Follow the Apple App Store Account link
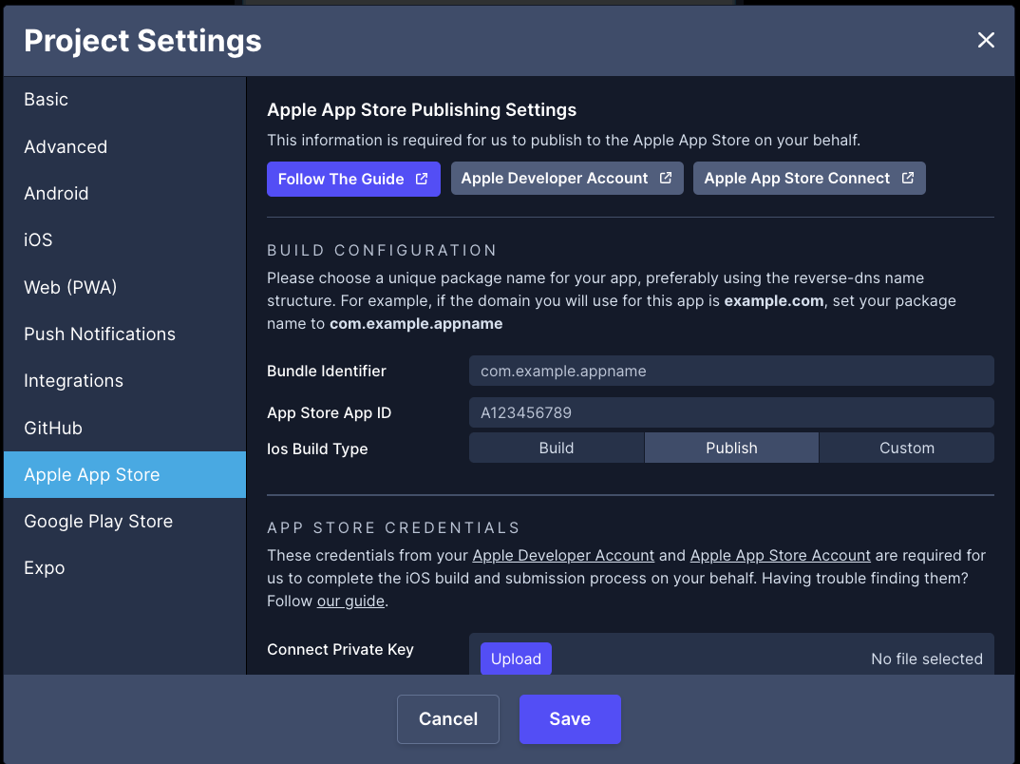The width and height of the screenshot is (1020, 764). point(780,555)
